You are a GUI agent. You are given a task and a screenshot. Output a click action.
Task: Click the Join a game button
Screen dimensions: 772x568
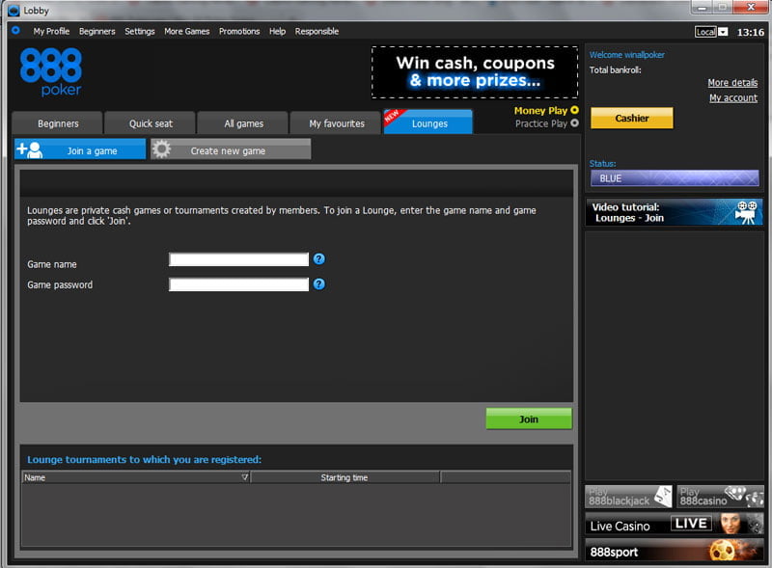[x=80, y=149]
